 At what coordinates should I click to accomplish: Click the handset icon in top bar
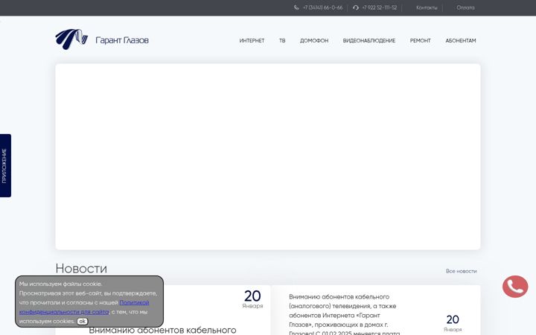[x=296, y=7]
